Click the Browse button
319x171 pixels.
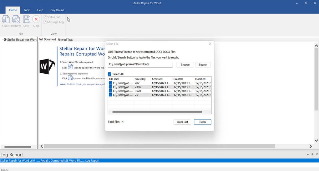pos(185,65)
